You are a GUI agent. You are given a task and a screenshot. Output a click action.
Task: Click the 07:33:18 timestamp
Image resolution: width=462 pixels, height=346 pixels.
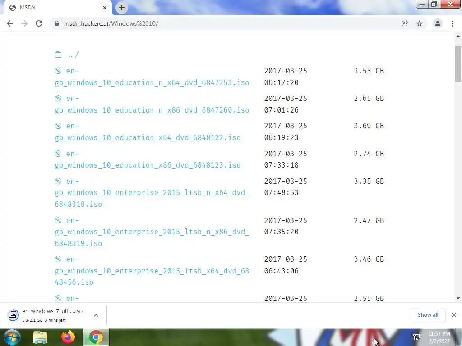point(282,165)
